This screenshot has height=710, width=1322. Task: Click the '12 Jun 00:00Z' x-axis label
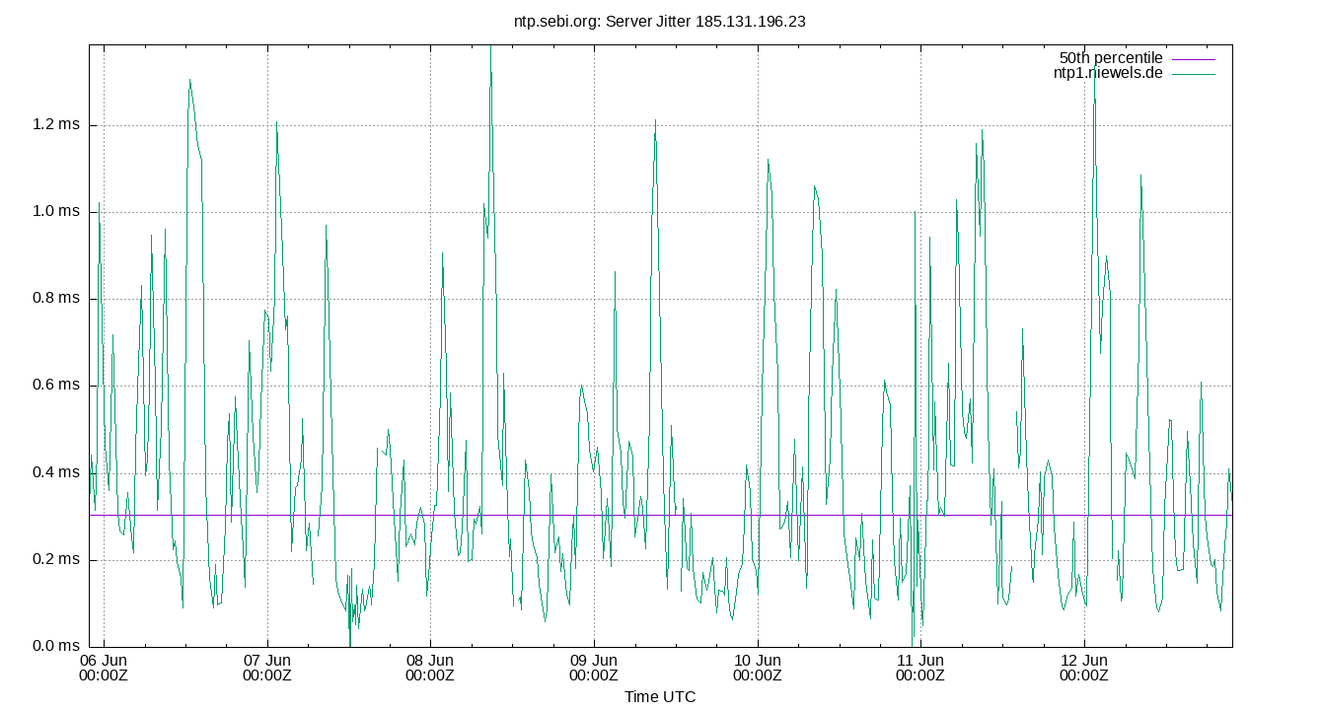coord(1084,668)
